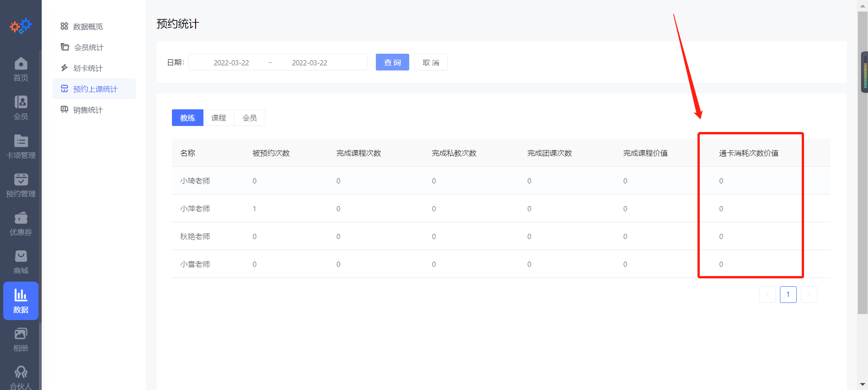Click the 取消 cancel button
868x390 pixels.
click(431, 63)
